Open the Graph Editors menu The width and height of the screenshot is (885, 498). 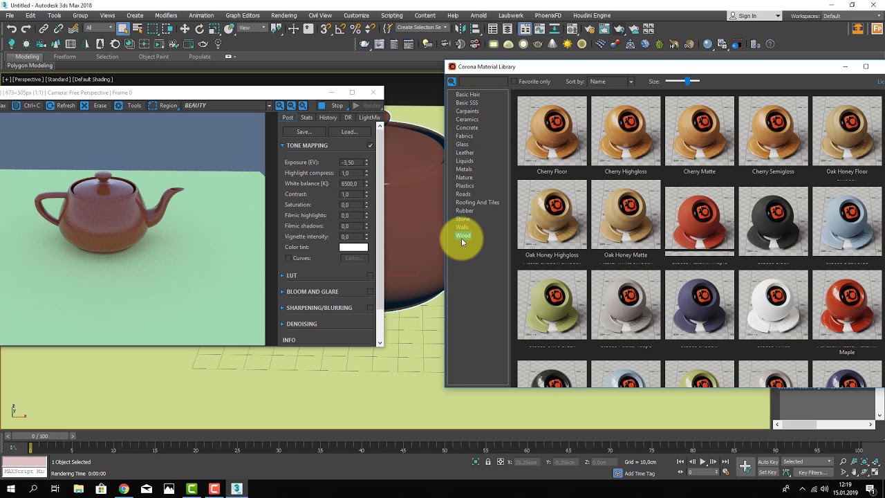pyautogui.click(x=243, y=15)
